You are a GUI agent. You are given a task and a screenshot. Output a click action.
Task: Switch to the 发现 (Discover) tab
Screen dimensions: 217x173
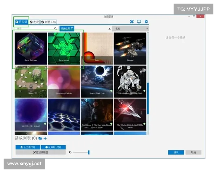click(34, 22)
